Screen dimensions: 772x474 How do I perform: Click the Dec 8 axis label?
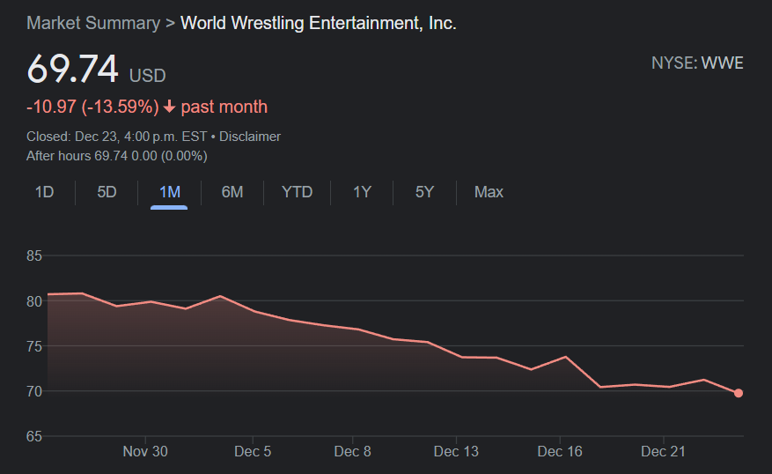(352, 451)
